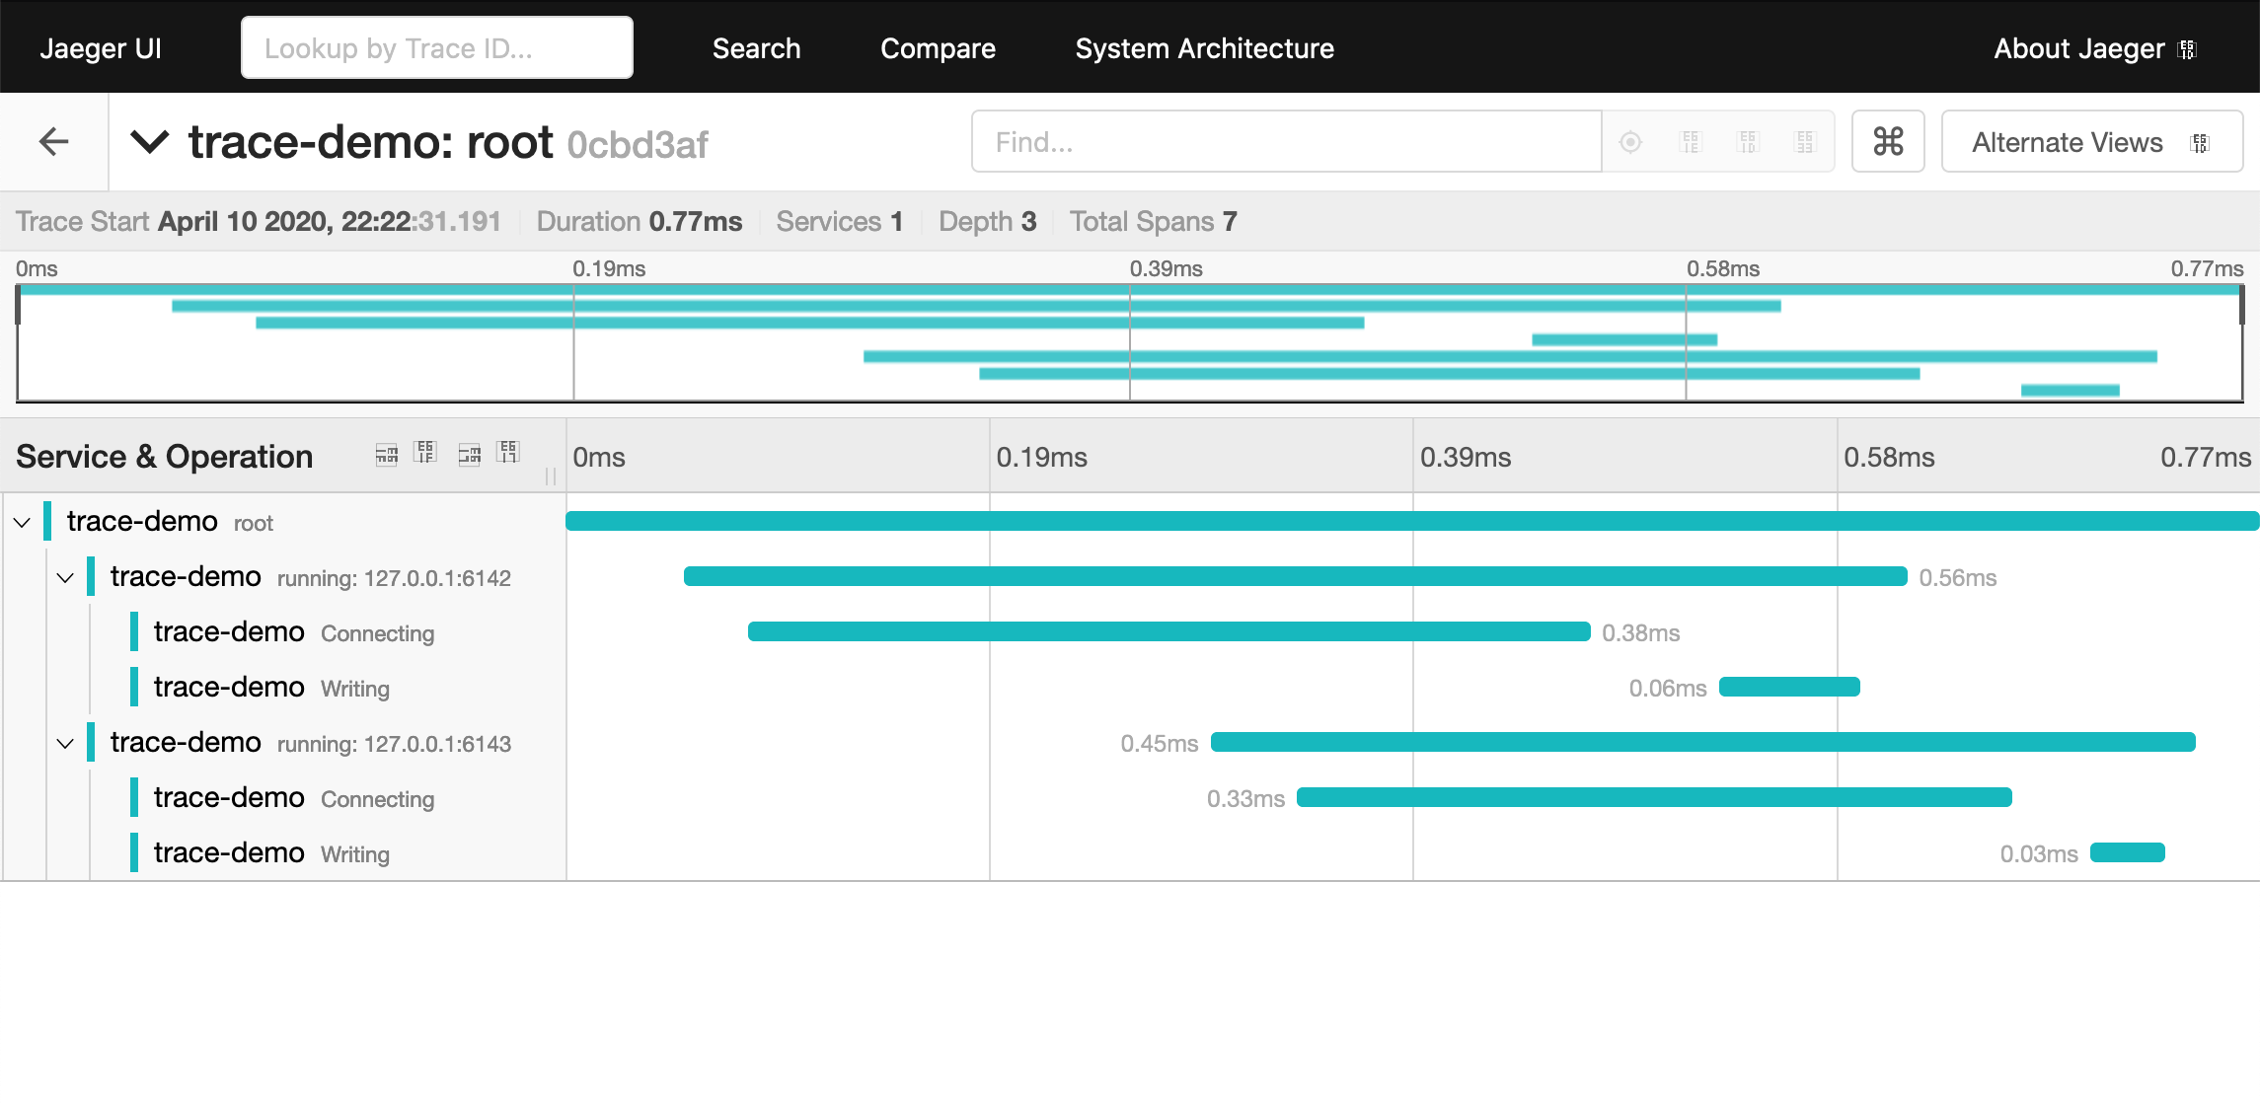Click the icon next to About Jaeger
2260x1103 pixels.
click(2187, 49)
